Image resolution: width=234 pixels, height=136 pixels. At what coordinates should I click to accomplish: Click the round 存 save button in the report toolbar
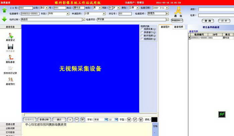pyautogui.click(x=83, y=120)
